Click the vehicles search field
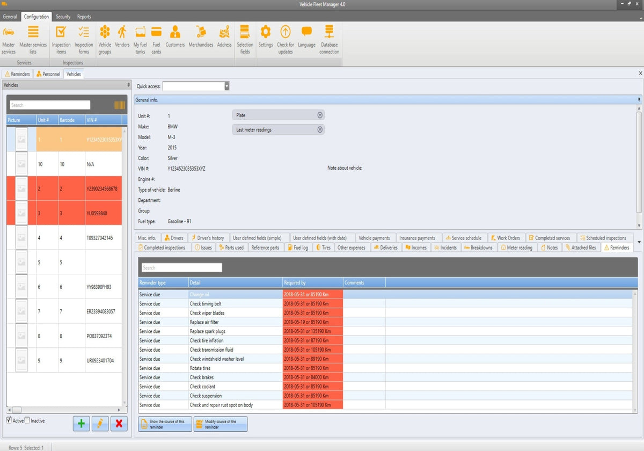 click(x=49, y=105)
